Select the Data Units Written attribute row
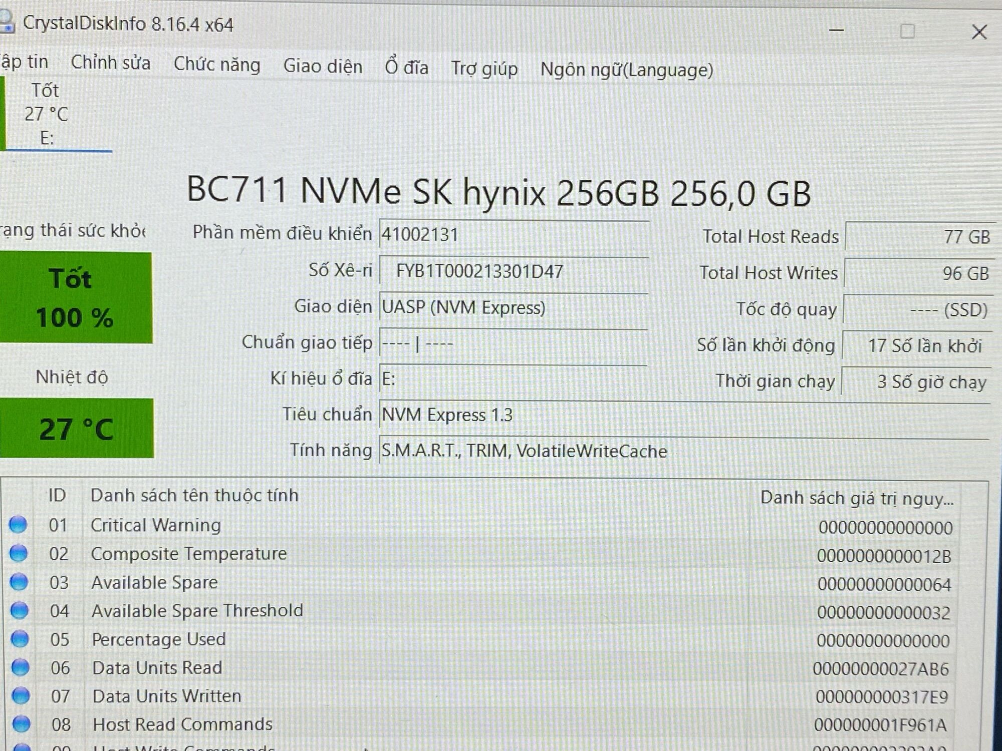The width and height of the screenshot is (1002, 751). 481,696
